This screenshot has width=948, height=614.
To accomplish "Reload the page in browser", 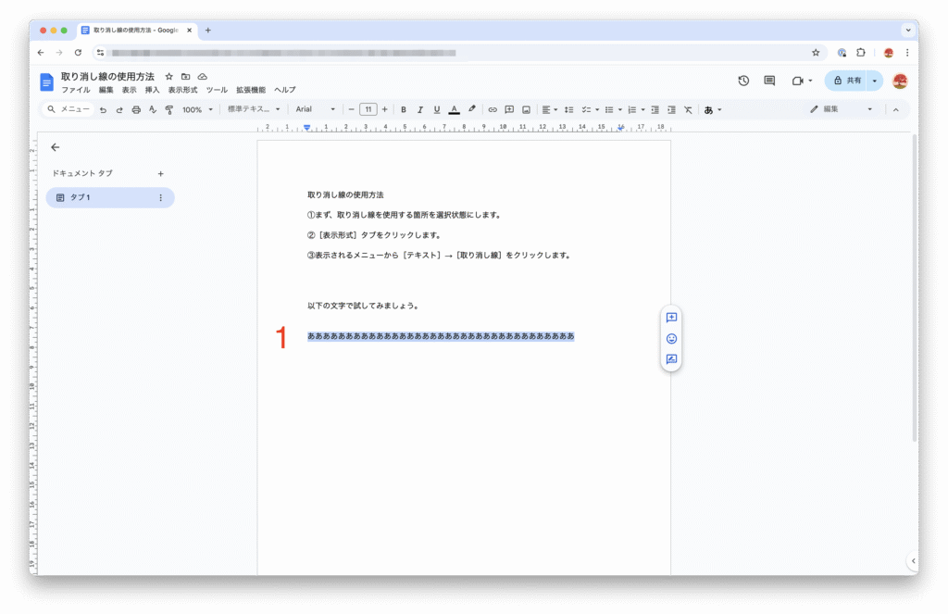I will click(x=78, y=53).
